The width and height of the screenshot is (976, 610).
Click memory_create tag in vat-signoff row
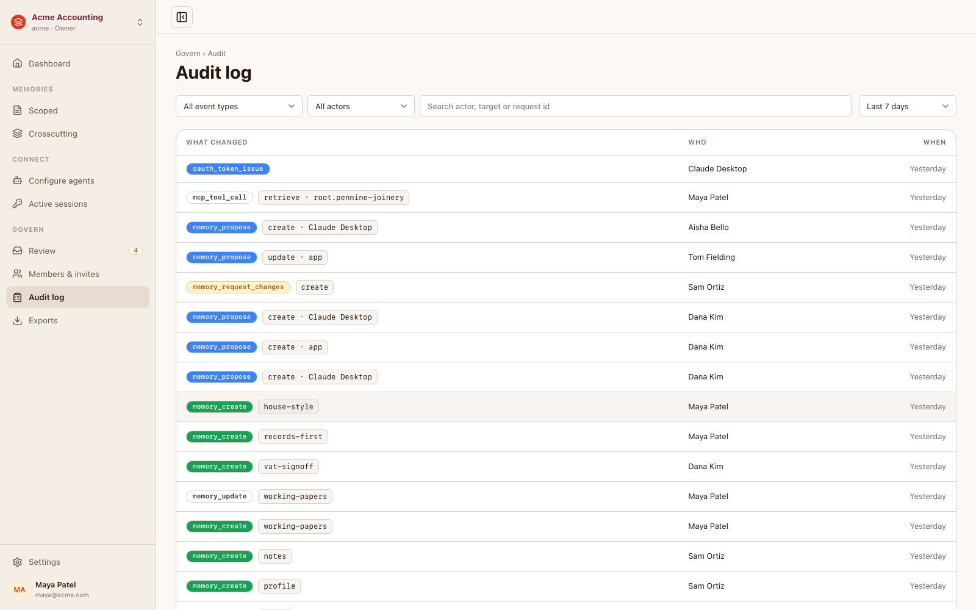220,467
